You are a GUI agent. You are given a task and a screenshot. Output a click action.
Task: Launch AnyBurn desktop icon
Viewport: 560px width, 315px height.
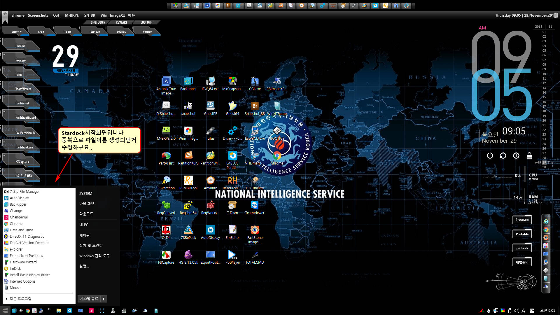pyautogui.click(x=210, y=183)
